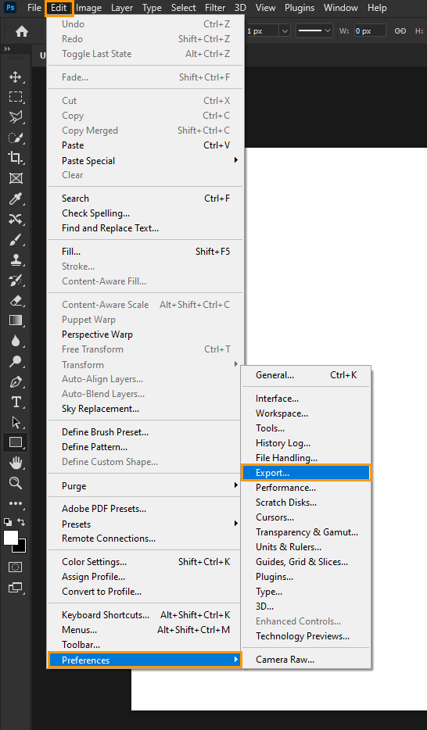This screenshot has width=427, height=730.
Task: Open the Window menu
Action: (341, 8)
